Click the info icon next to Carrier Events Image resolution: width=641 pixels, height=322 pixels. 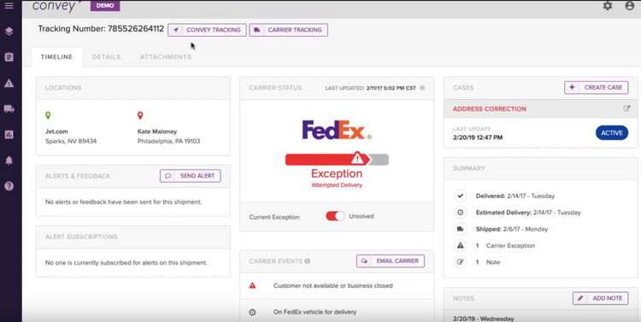click(307, 261)
